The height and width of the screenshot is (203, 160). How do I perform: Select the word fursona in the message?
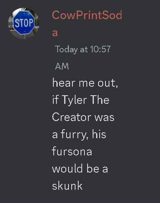click(x=72, y=151)
